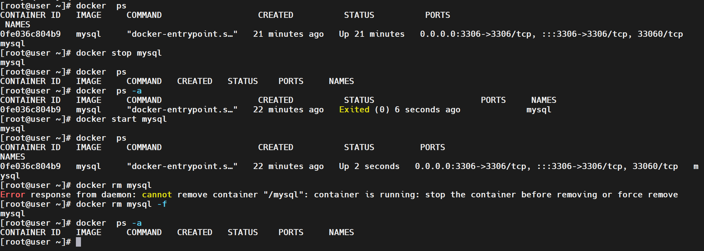Click the 'Up 2 seconds' status
This screenshot has height=251, width=704.
(369, 166)
